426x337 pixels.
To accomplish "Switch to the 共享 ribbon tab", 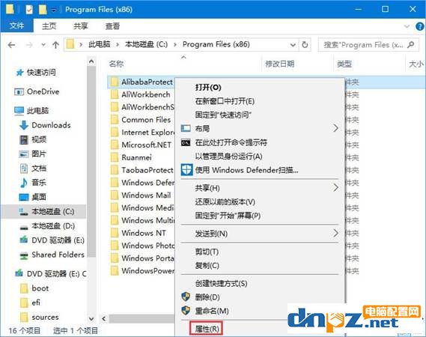I will (x=81, y=26).
